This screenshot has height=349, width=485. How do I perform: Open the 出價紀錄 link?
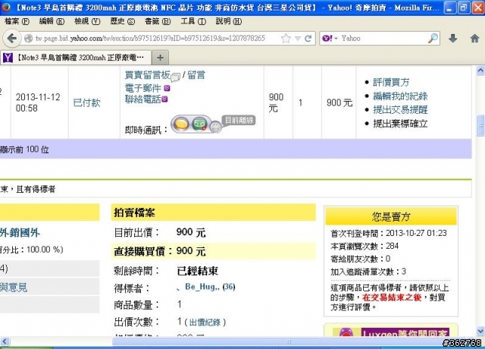pos(205,322)
